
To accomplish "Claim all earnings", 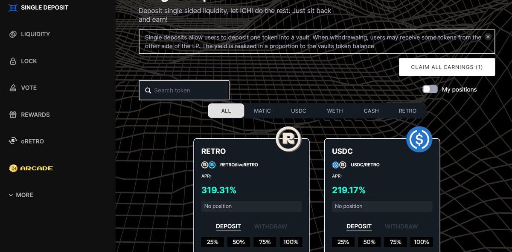I will pos(447,67).
